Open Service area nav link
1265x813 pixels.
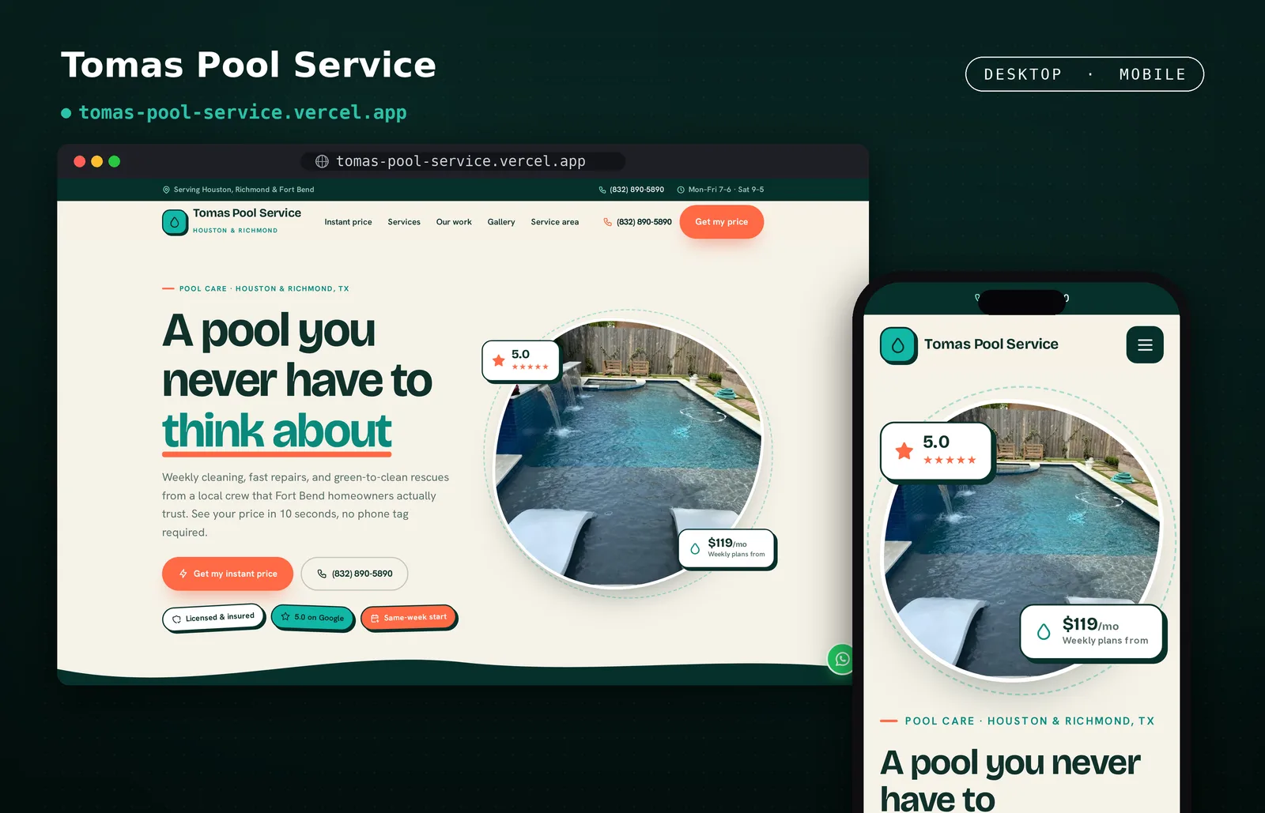[555, 222]
